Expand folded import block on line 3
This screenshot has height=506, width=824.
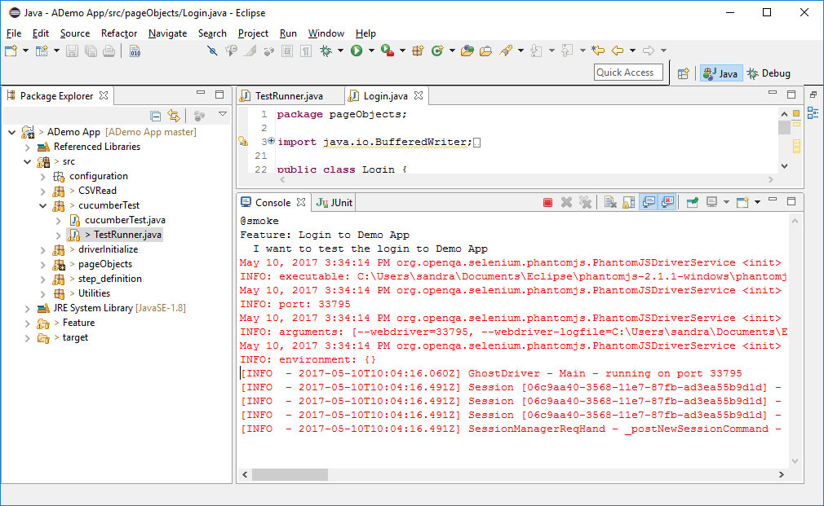point(271,141)
